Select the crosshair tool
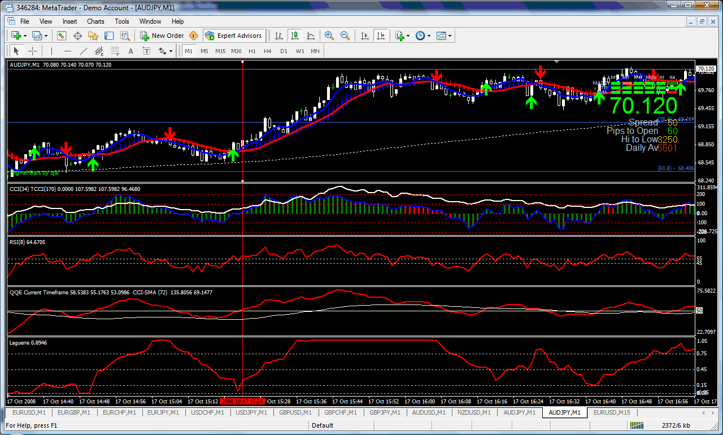This screenshot has height=435, width=723. pyautogui.click(x=32, y=51)
